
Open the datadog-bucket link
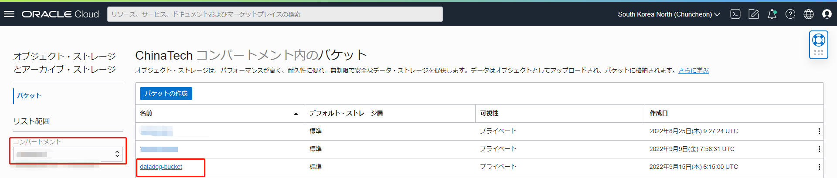pyautogui.click(x=161, y=167)
